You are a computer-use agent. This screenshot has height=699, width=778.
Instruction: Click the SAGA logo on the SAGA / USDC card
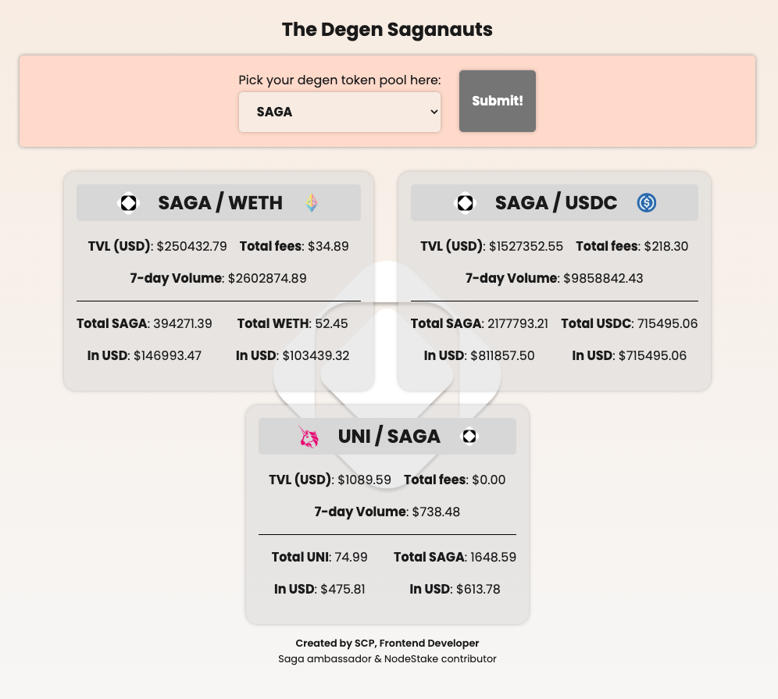466,202
